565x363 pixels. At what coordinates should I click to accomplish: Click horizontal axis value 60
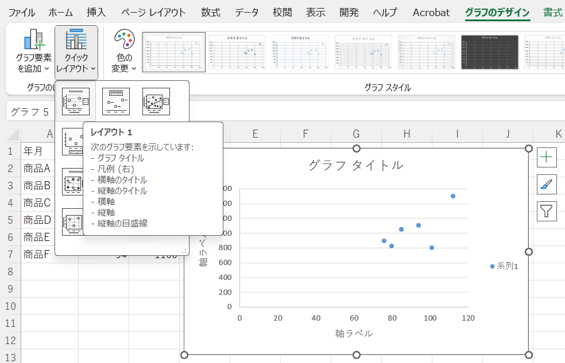click(354, 318)
